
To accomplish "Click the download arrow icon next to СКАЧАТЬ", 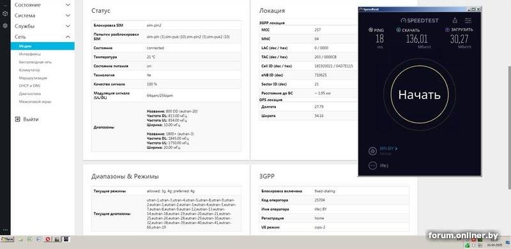I will pyautogui.click(x=398, y=30).
